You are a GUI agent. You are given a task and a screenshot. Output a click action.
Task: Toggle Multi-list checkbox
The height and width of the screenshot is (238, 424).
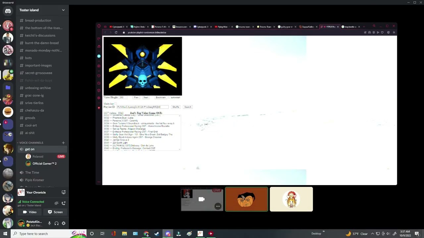116,104
